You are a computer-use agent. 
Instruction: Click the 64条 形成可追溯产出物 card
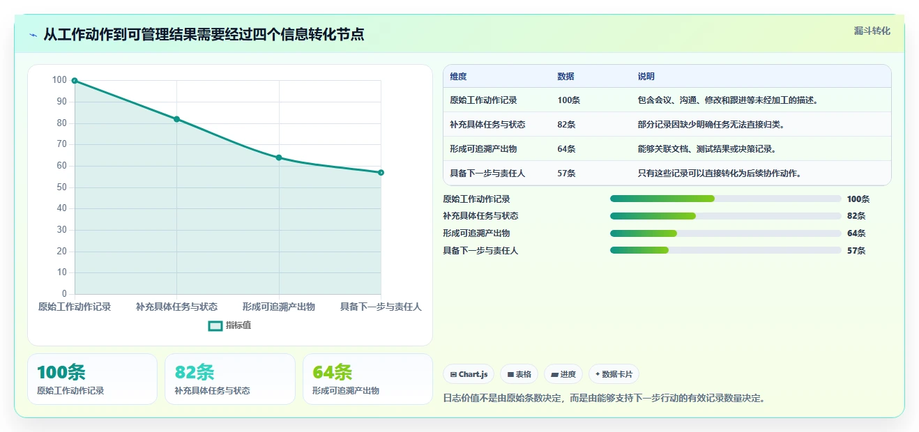tap(367, 379)
